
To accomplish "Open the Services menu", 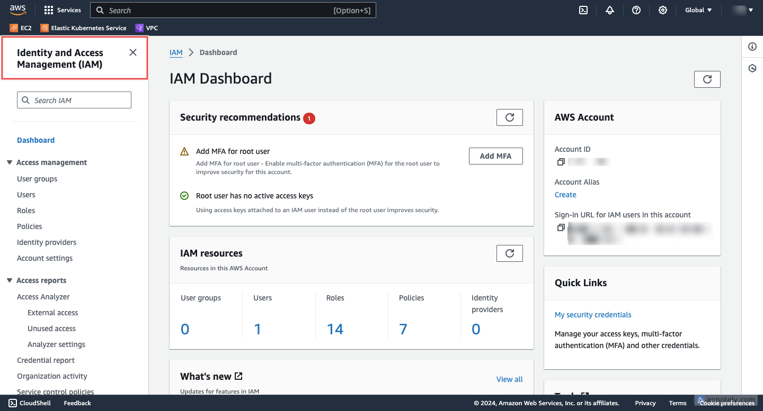I will 63,10.
